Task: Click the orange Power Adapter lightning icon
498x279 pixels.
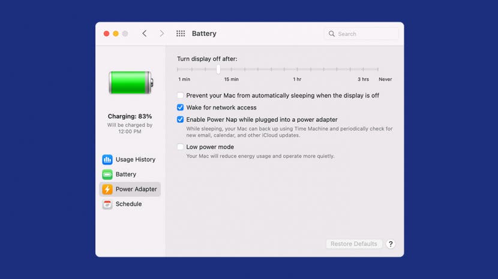Action: click(x=107, y=189)
